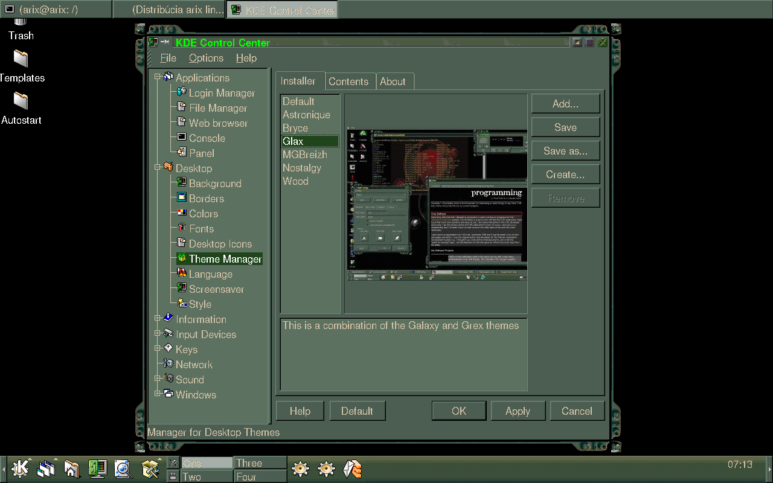Click the first gear icon on panel
The width and height of the screenshot is (773, 483).
pos(300,469)
